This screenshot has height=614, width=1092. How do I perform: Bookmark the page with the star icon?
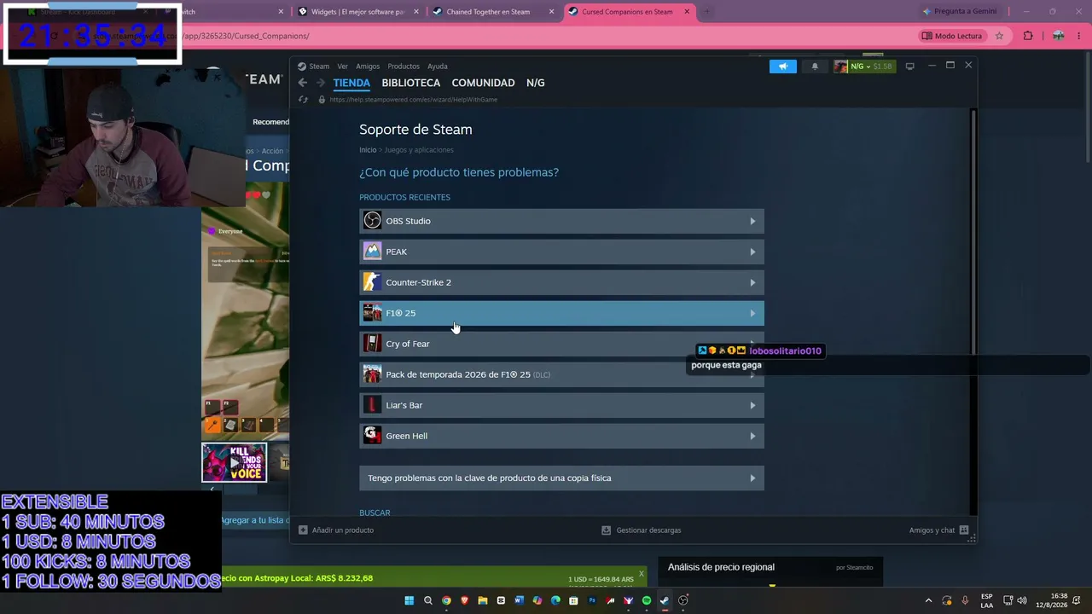[999, 36]
